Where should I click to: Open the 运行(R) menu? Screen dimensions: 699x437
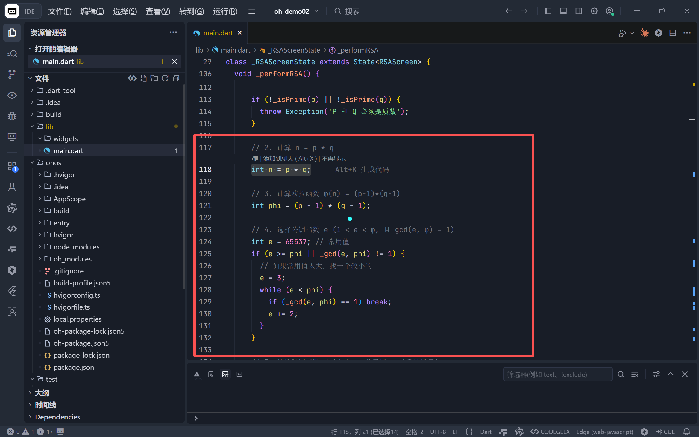225,11
